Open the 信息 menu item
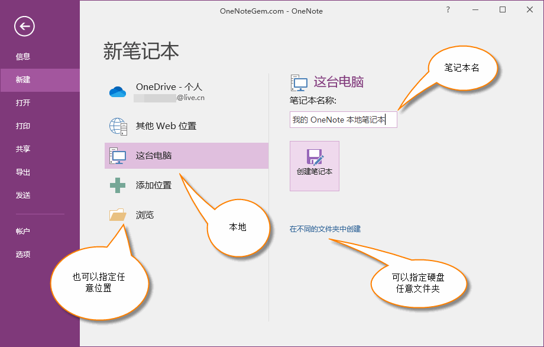Image resolution: width=544 pixels, height=347 pixels. pyautogui.click(x=23, y=57)
